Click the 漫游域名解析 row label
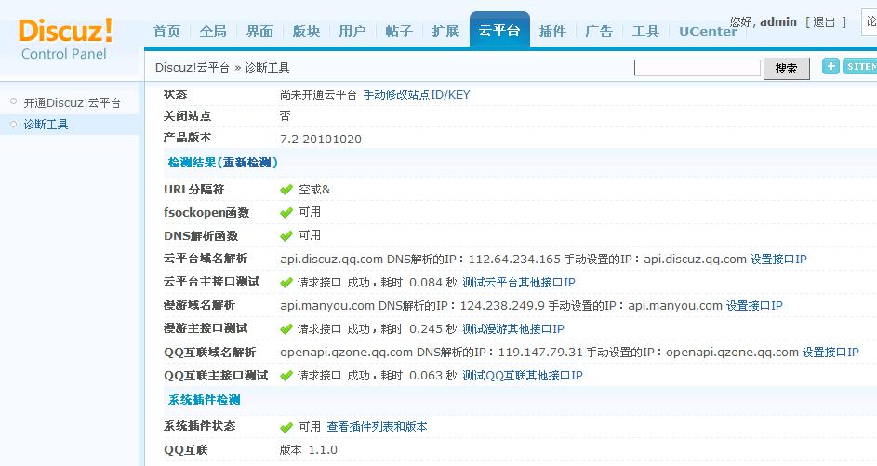 [x=200, y=305]
